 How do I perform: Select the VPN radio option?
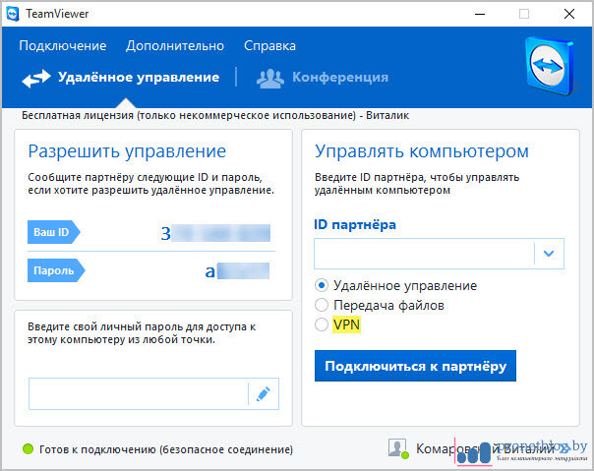tap(322, 324)
